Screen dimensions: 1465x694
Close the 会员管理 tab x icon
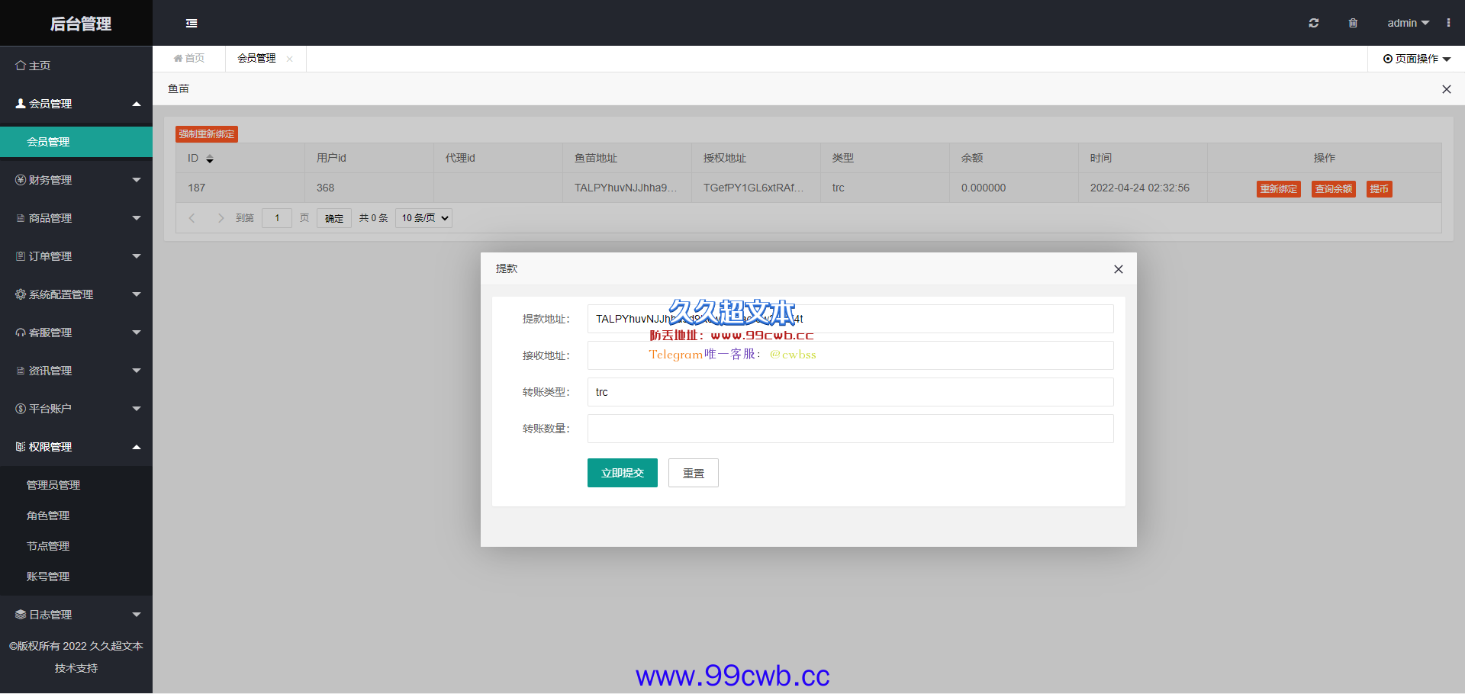289,59
